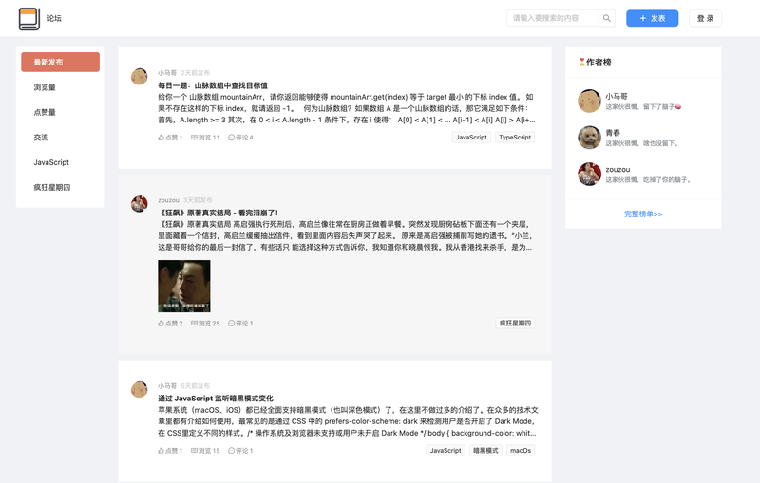Click zouzou avatar in author ranking

point(589,175)
